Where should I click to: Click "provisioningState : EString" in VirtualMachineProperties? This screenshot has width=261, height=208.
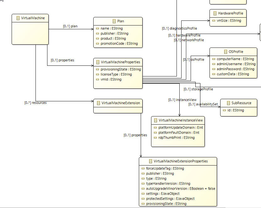[x=121, y=70]
